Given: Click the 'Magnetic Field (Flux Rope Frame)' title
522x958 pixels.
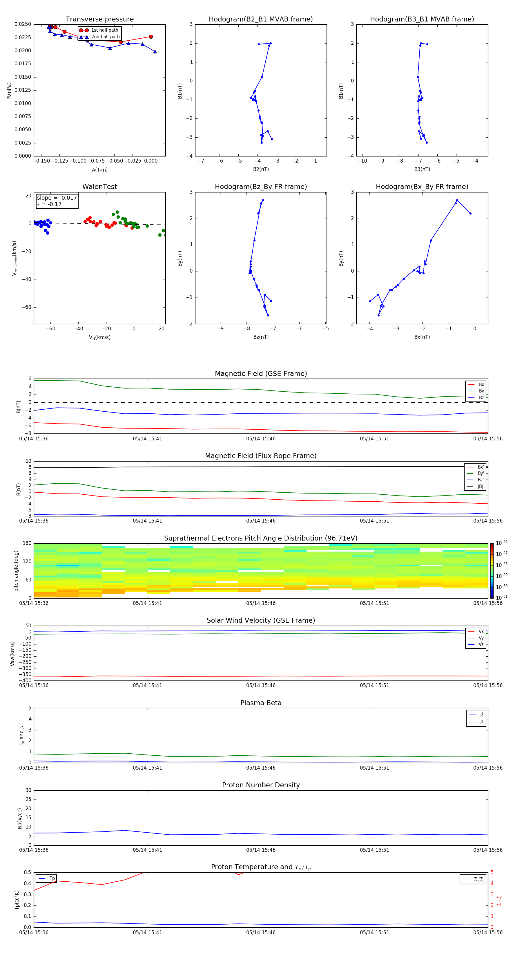Looking at the screenshot, I should click(x=261, y=456).
